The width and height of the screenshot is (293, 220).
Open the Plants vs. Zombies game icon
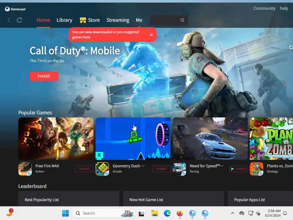[257, 169]
